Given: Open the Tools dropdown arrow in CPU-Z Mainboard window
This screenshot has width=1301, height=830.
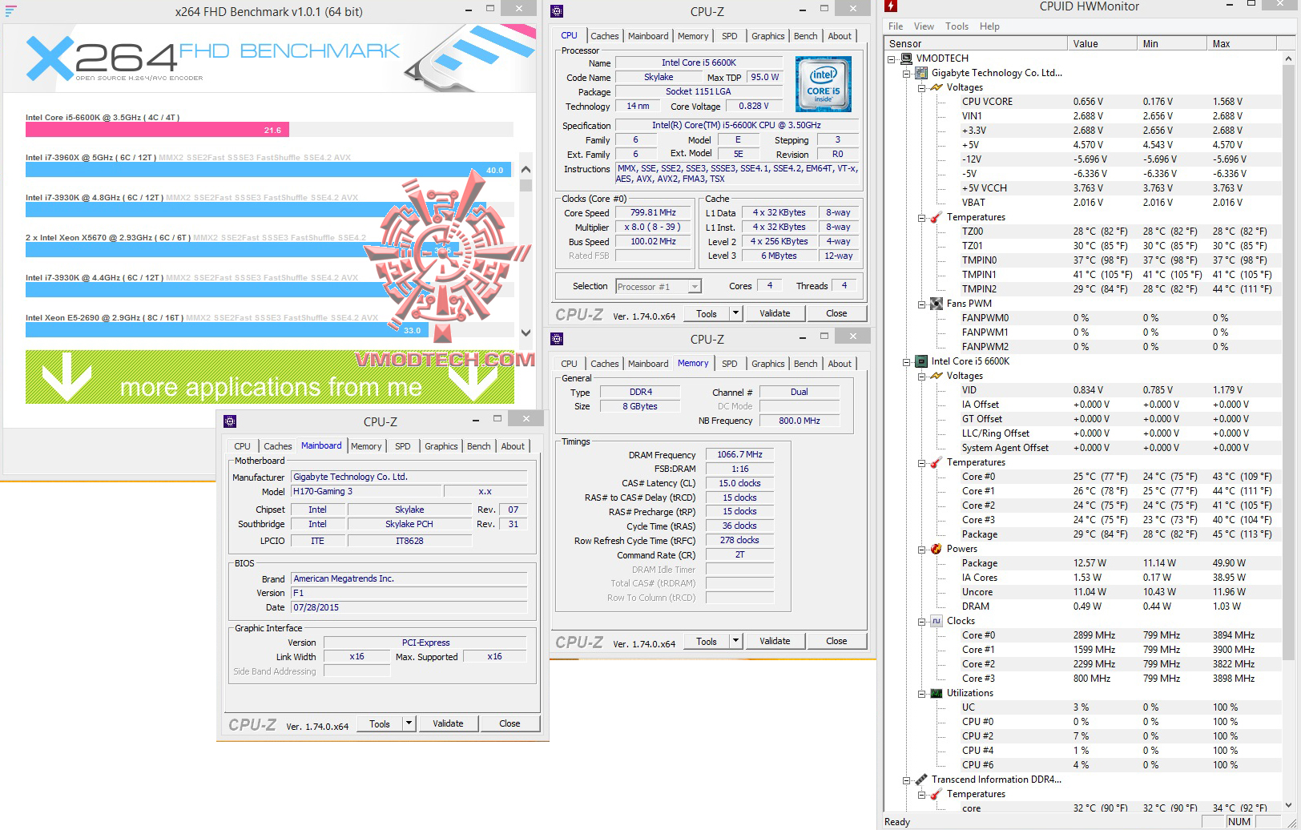Looking at the screenshot, I should pyautogui.click(x=409, y=723).
